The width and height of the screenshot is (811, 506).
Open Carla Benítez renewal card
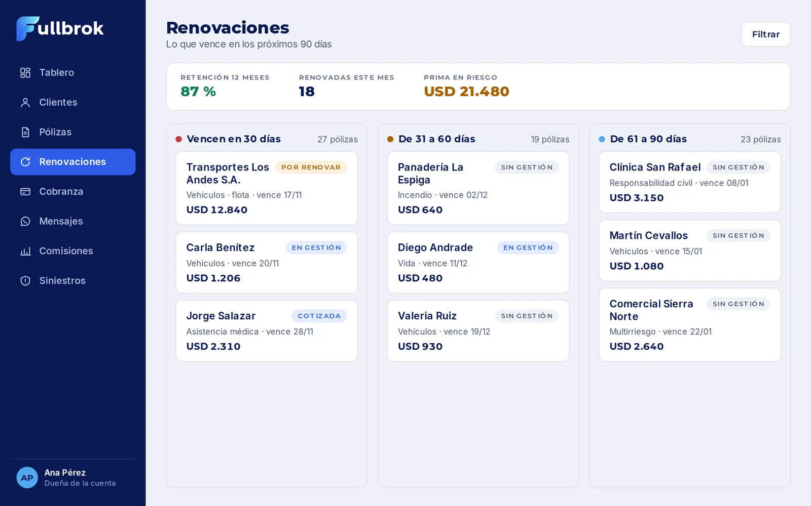pyautogui.click(x=267, y=263)
